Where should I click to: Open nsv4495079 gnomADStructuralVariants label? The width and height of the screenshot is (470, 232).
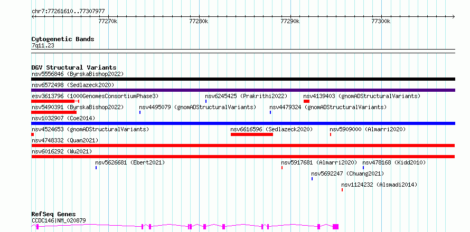pos(198,107)
